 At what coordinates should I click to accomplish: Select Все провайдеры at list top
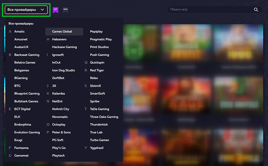[21, 24]
